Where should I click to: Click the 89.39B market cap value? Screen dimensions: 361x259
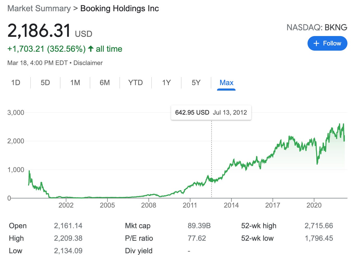coord(199,226)
